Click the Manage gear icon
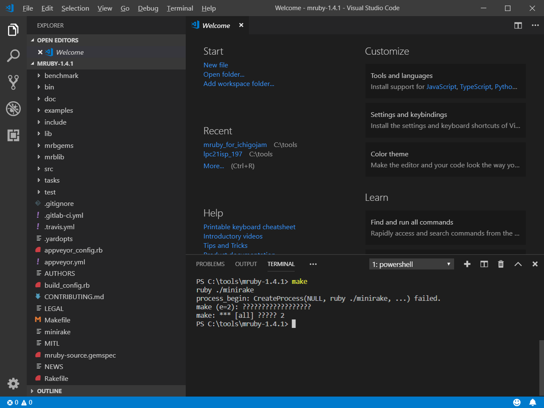 pyautogui.click(x=13, y=383)
